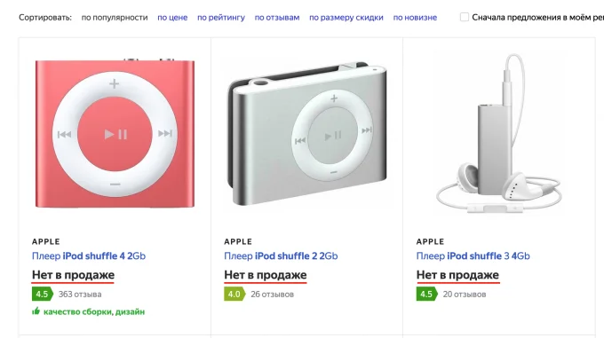View 363 отзыва reviews

(80, 295)
